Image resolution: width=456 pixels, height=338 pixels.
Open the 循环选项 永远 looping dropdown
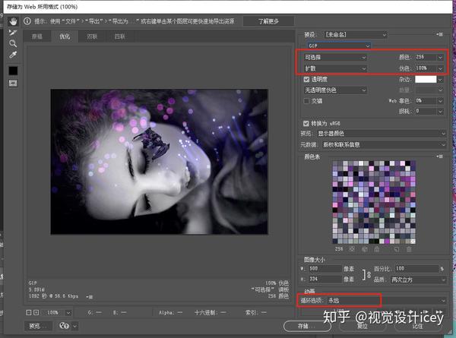click(x=387, y=300)
